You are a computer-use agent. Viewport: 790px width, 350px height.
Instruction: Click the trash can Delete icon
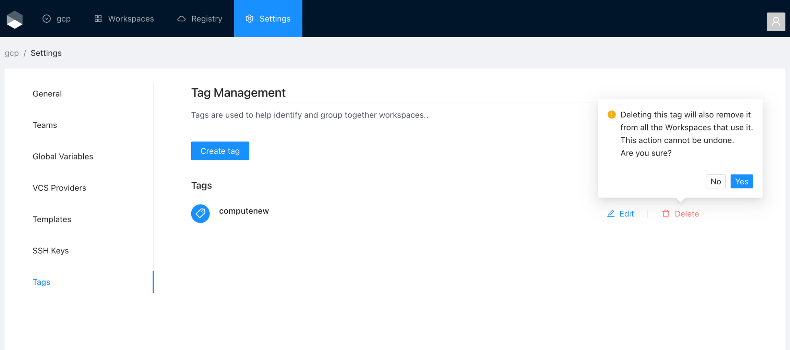point(666,214)
